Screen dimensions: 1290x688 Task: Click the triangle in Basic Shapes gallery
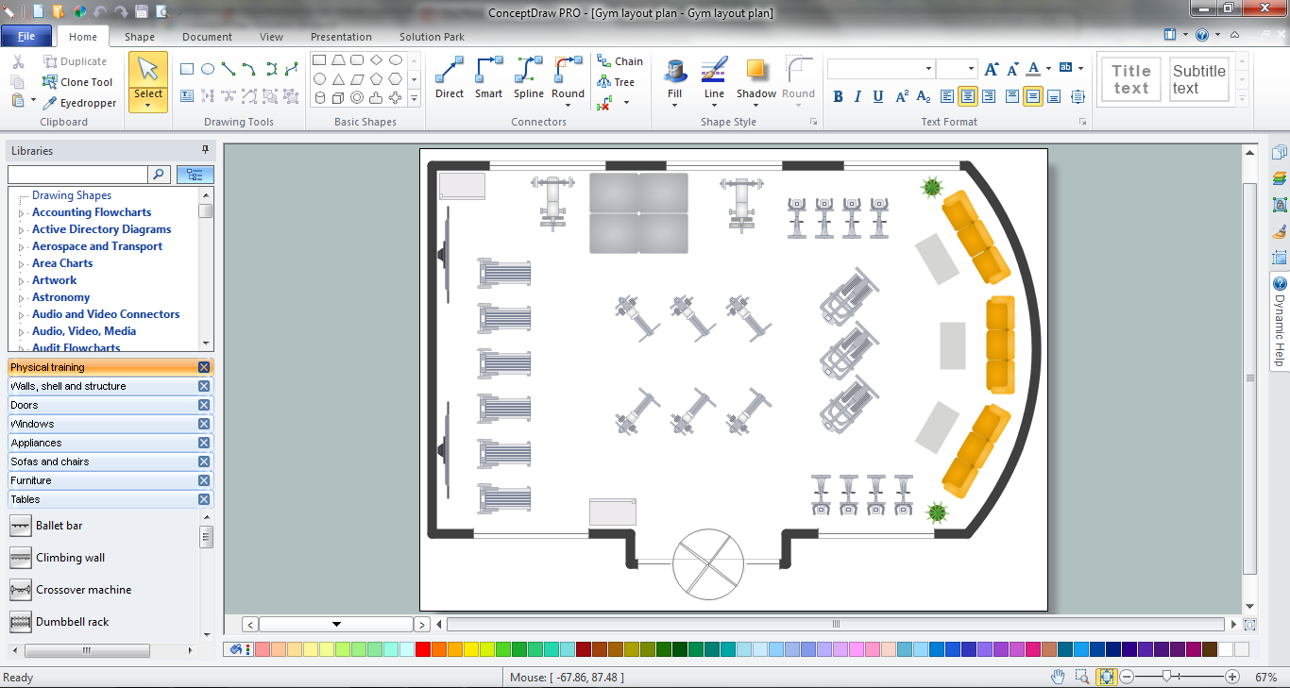[339, 79]
